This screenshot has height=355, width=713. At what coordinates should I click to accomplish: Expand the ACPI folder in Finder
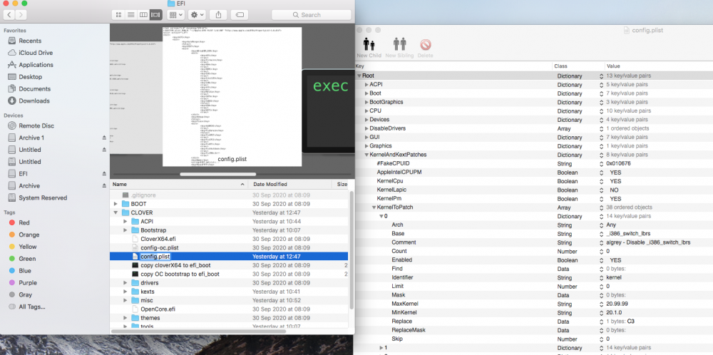pyautogui.click(x=125, y=222)
